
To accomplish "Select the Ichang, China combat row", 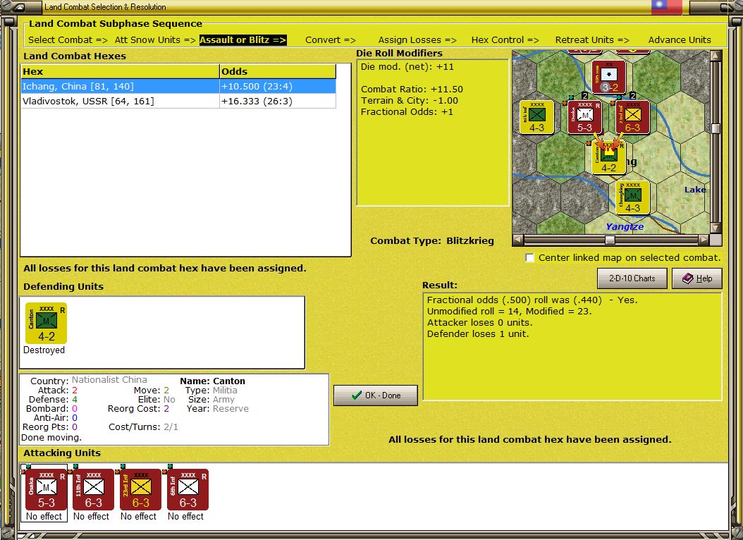I will (x=178, y=86).
